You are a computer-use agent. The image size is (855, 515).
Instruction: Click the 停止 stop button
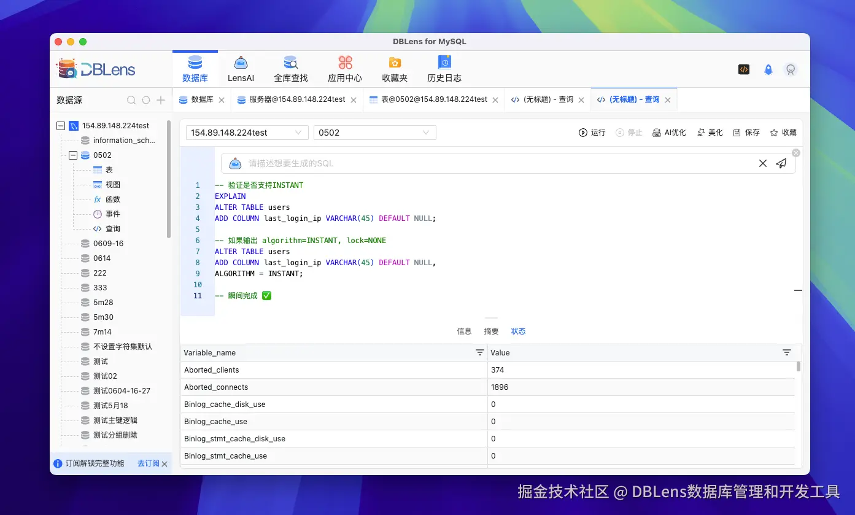(x=629, y=133)
